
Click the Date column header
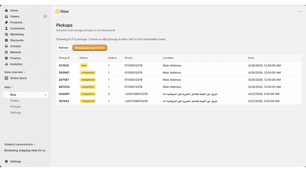pyautogui.click(x=251, y=58)
